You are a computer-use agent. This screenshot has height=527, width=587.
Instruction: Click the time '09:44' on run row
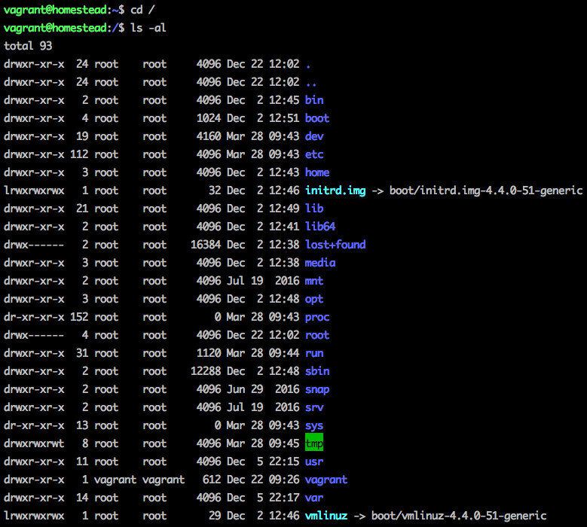point(284,353)
